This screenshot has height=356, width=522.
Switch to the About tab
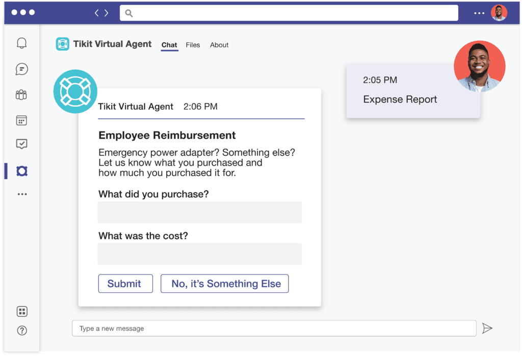click(x=219, y=45)
